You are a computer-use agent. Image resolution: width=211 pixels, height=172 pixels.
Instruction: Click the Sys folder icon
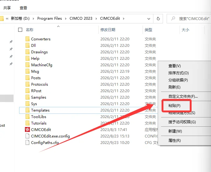coord(27,104)
